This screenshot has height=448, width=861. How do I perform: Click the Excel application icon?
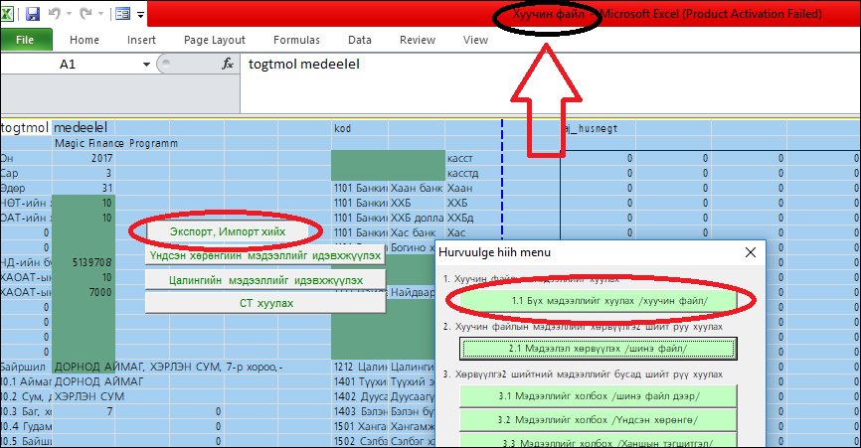[x=9, y=14]
